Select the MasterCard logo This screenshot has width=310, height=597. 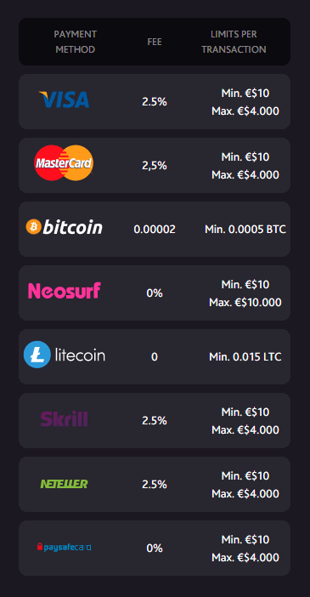point(64,163)
